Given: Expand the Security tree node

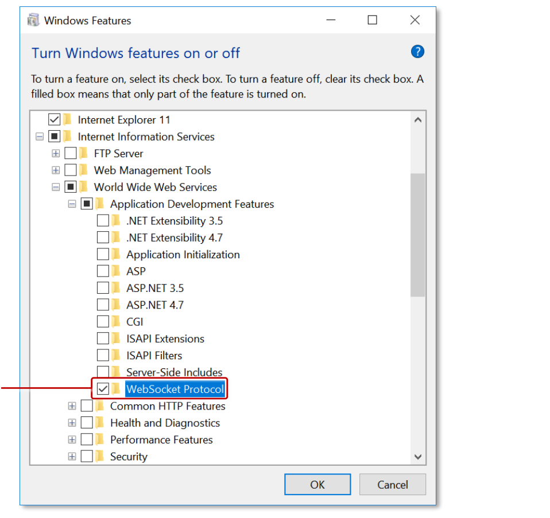Looking at the screenshot, I should 72,456.
